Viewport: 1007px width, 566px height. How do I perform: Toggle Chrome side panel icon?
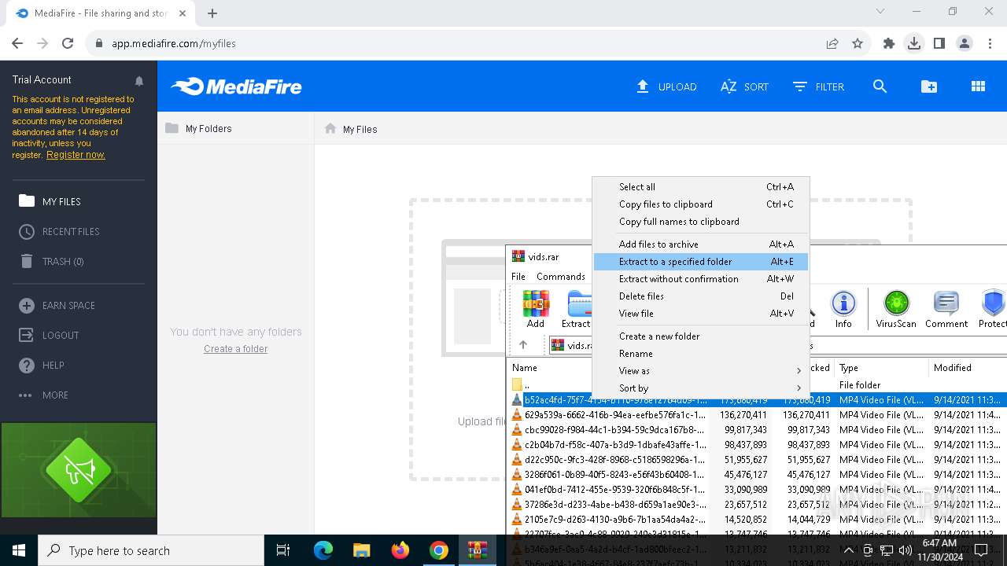[939, 43]
